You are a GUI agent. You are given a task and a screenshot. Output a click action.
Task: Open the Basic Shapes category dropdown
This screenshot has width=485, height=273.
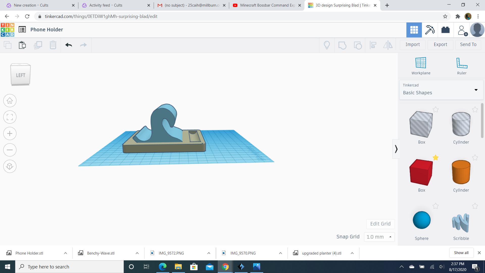pos(476,90)
